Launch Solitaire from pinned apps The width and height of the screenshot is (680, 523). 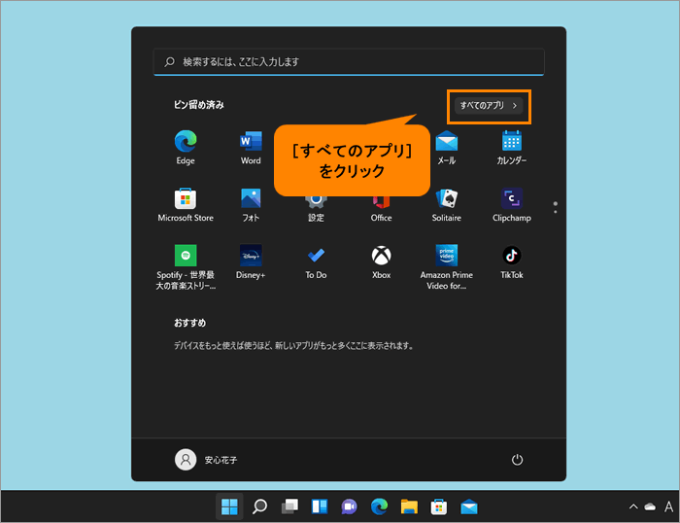click(x=446, y=205)
